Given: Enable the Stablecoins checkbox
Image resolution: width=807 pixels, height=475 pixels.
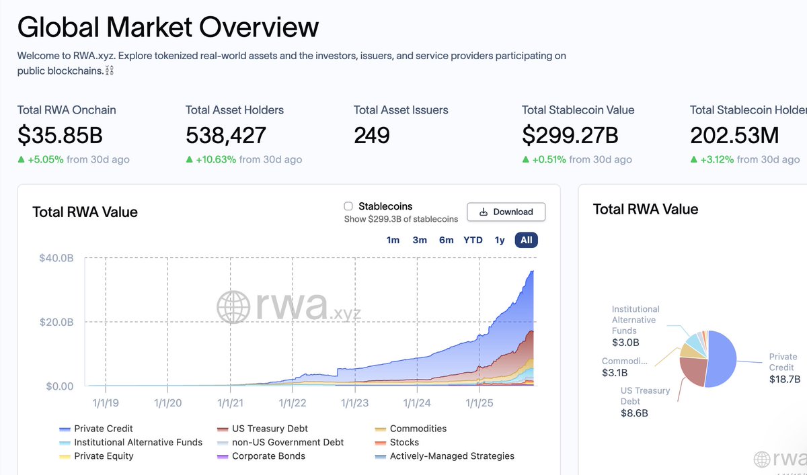Looking at the screenshot, I should coord(348,206).
